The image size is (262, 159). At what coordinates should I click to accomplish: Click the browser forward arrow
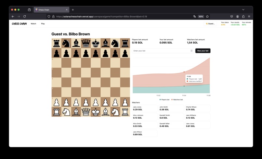[x=19, y=17]
